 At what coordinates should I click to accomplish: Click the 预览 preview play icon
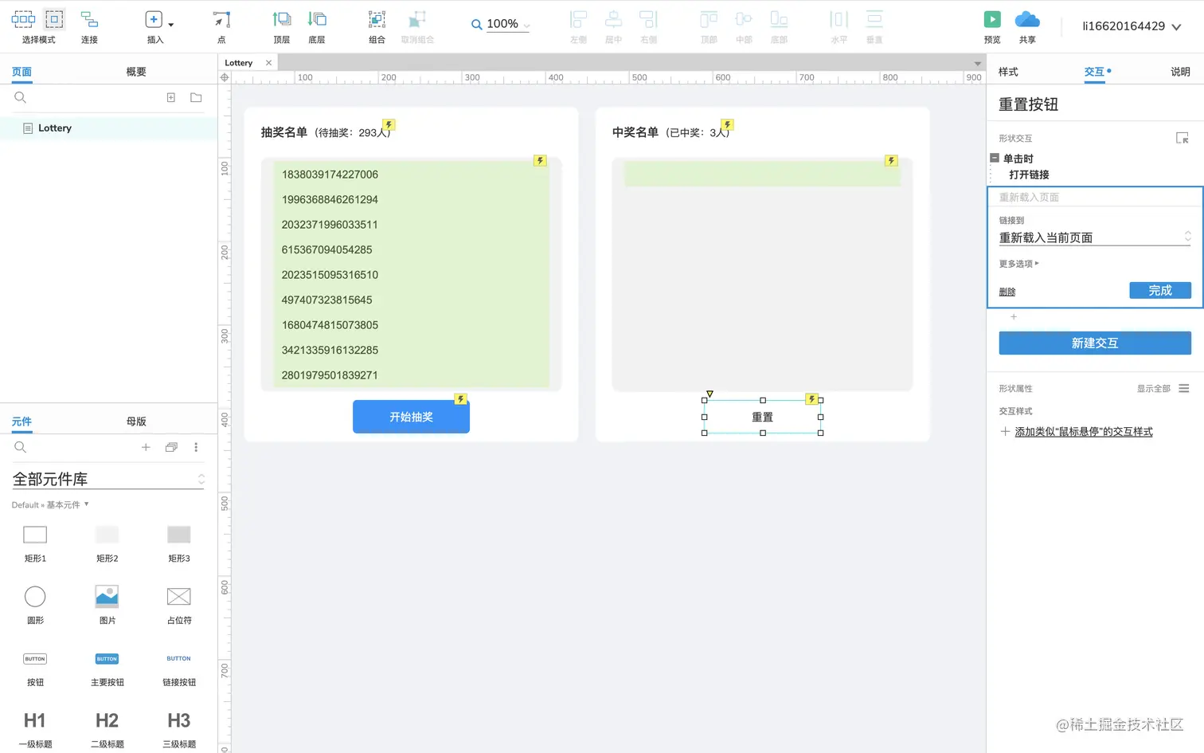992,19
